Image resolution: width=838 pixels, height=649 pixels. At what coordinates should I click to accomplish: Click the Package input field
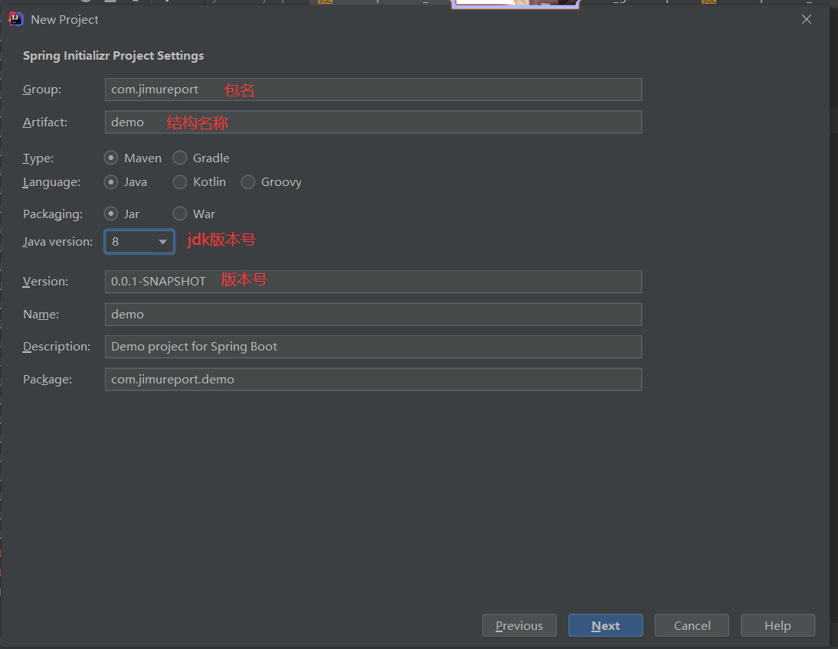pos(373,380)
